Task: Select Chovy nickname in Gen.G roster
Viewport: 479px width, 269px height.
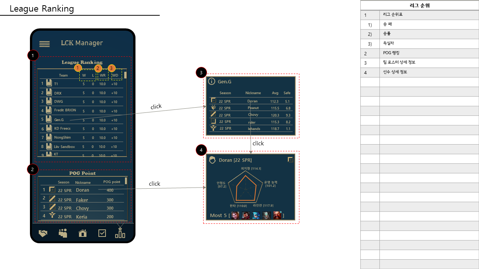Action: (x=253, y=115)
